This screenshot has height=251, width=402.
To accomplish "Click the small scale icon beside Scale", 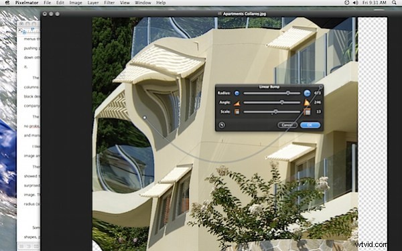I will click(237, 112).
